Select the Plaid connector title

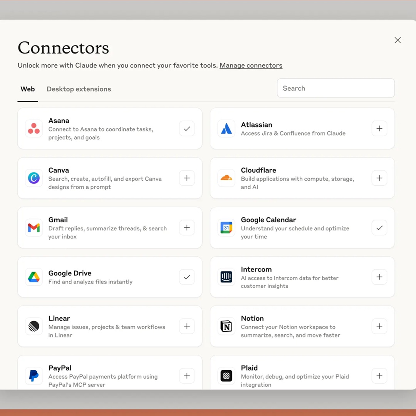249,368
